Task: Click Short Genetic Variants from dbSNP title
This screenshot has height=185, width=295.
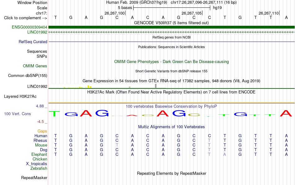Action: [171, 71]
